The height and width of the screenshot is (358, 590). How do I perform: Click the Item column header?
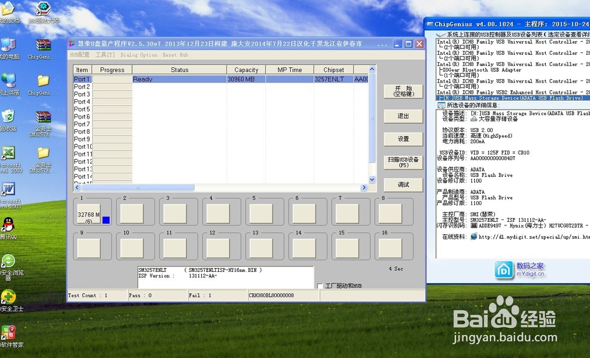(83, 70)
